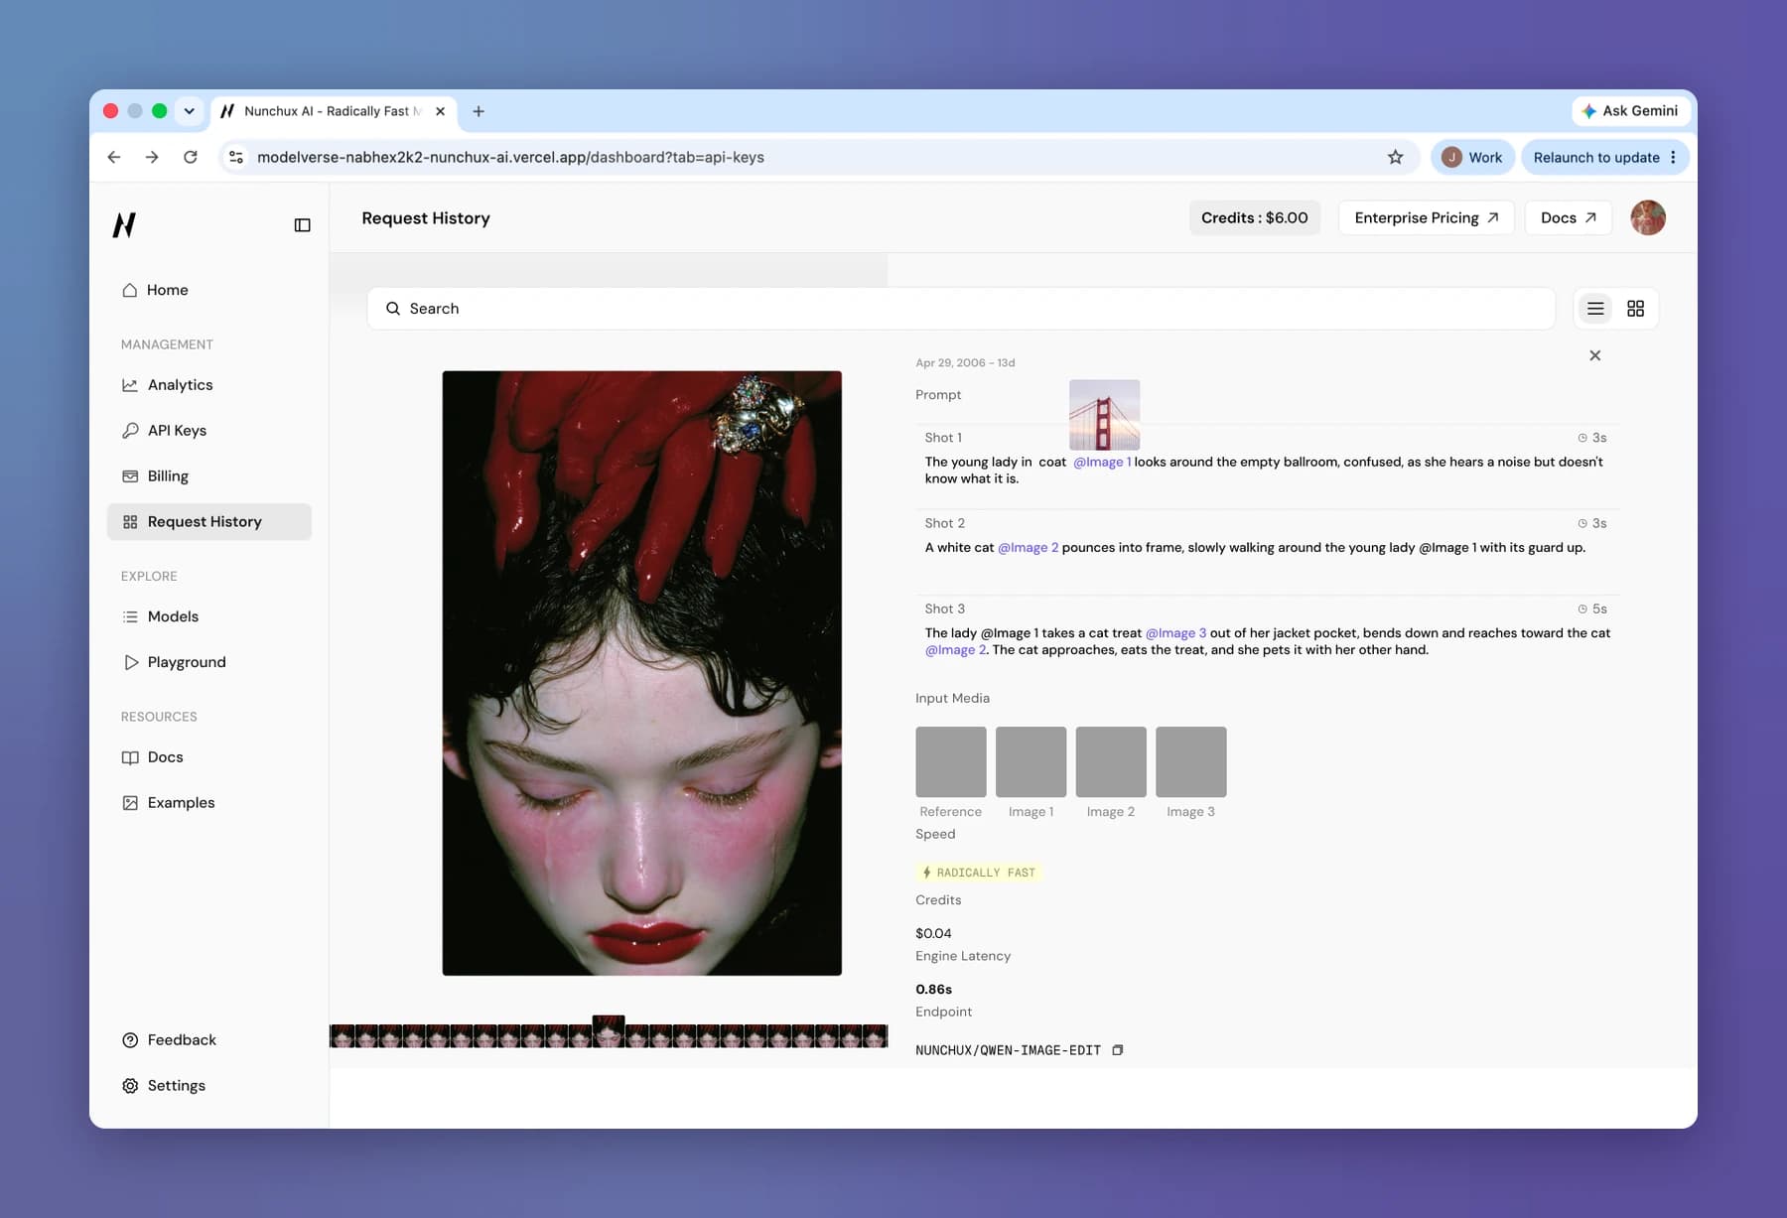Image resolution: width=1787 pixels, height=1218 pixels.
Task: Select the highlighted frame in the filmstrip
Action: pos(609,1031)
